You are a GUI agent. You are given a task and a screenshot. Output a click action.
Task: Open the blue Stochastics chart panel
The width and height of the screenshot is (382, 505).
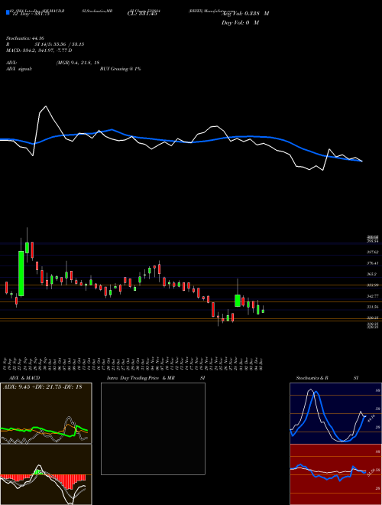335,413
